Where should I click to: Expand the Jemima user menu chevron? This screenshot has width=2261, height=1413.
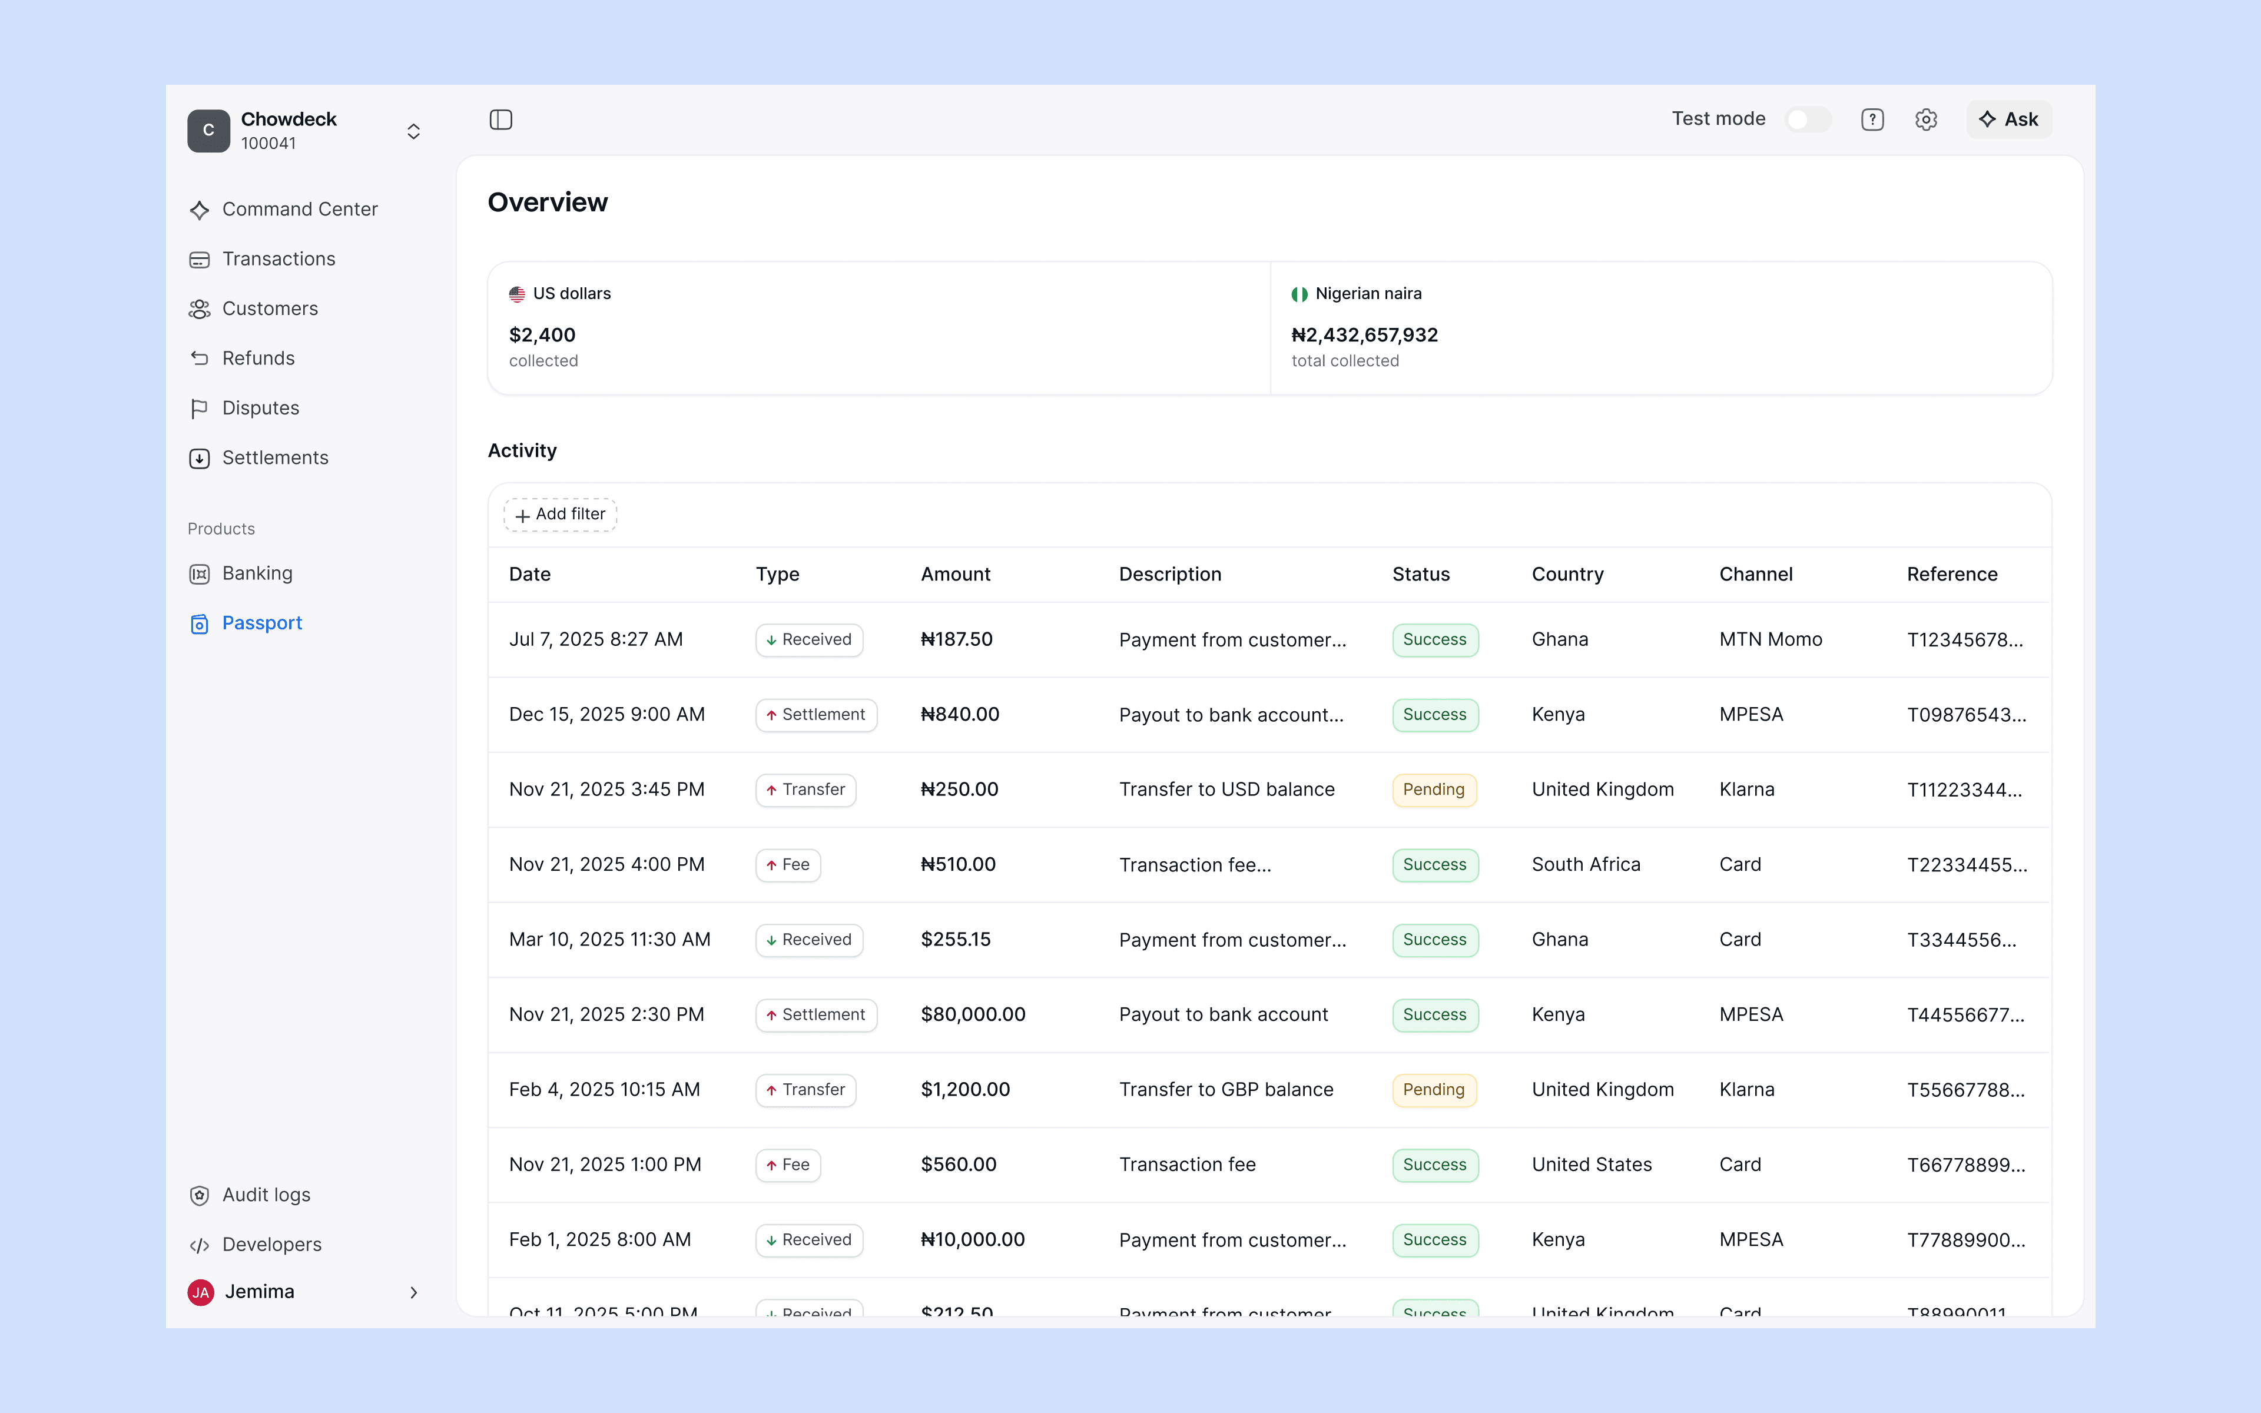click(413, 1292)
